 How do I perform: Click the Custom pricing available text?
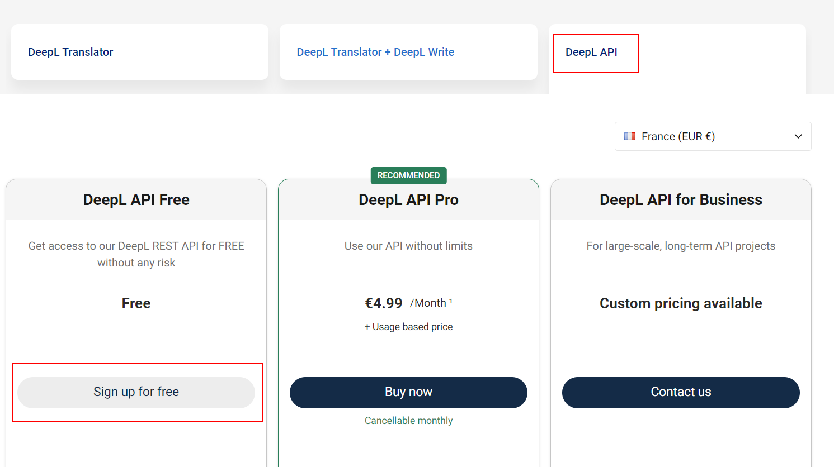pos(681,303)
